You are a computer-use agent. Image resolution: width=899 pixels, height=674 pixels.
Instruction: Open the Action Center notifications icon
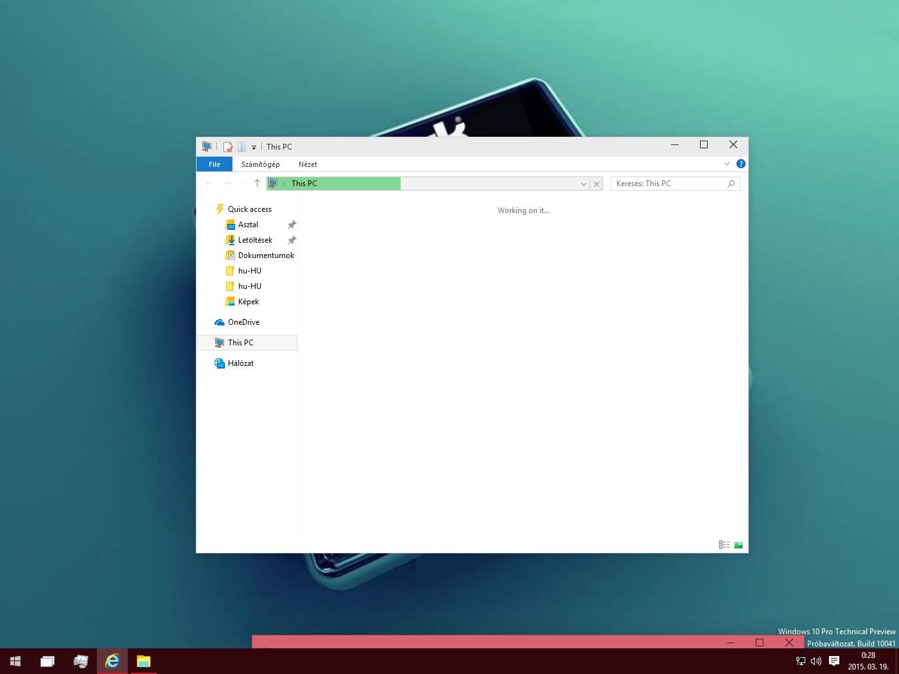pyautogui.click(x=834, y=661)
